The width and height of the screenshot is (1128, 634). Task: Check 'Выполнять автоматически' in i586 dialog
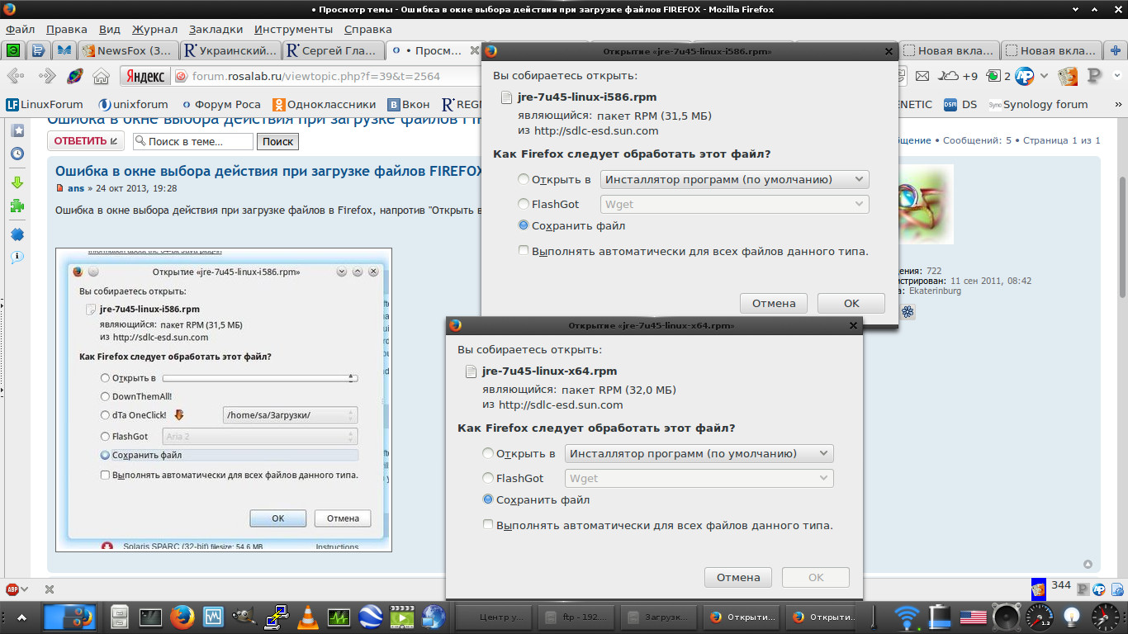coord(524,250)
